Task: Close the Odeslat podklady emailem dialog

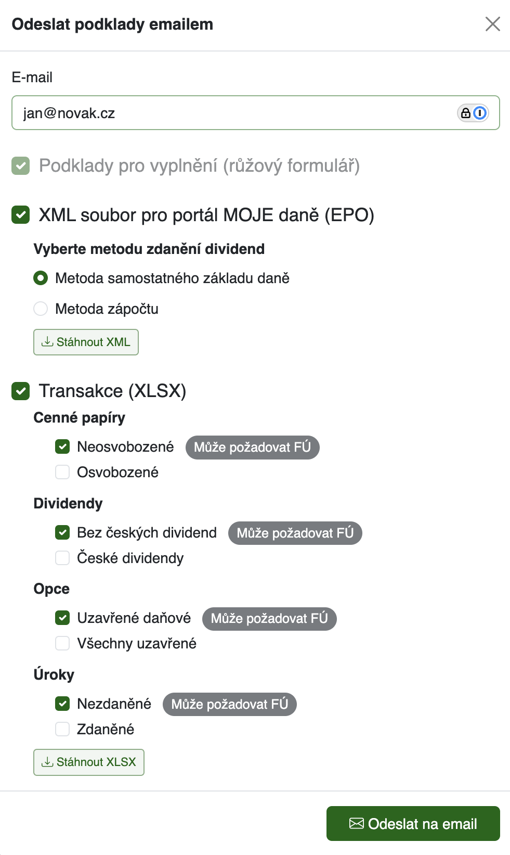Action: pyautogui.click(x=492, y=24)
